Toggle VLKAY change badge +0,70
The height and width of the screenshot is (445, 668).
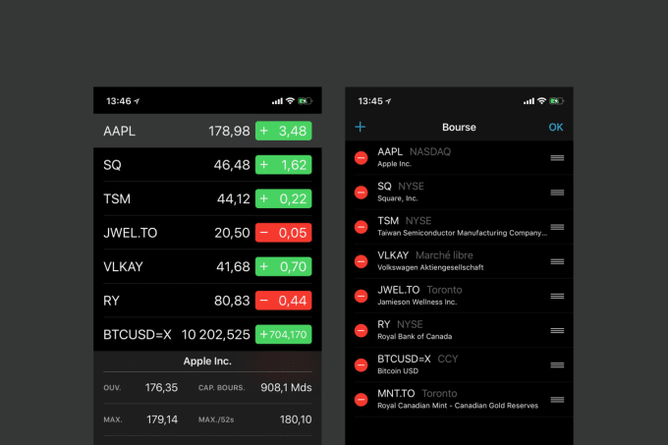point(283,266)
